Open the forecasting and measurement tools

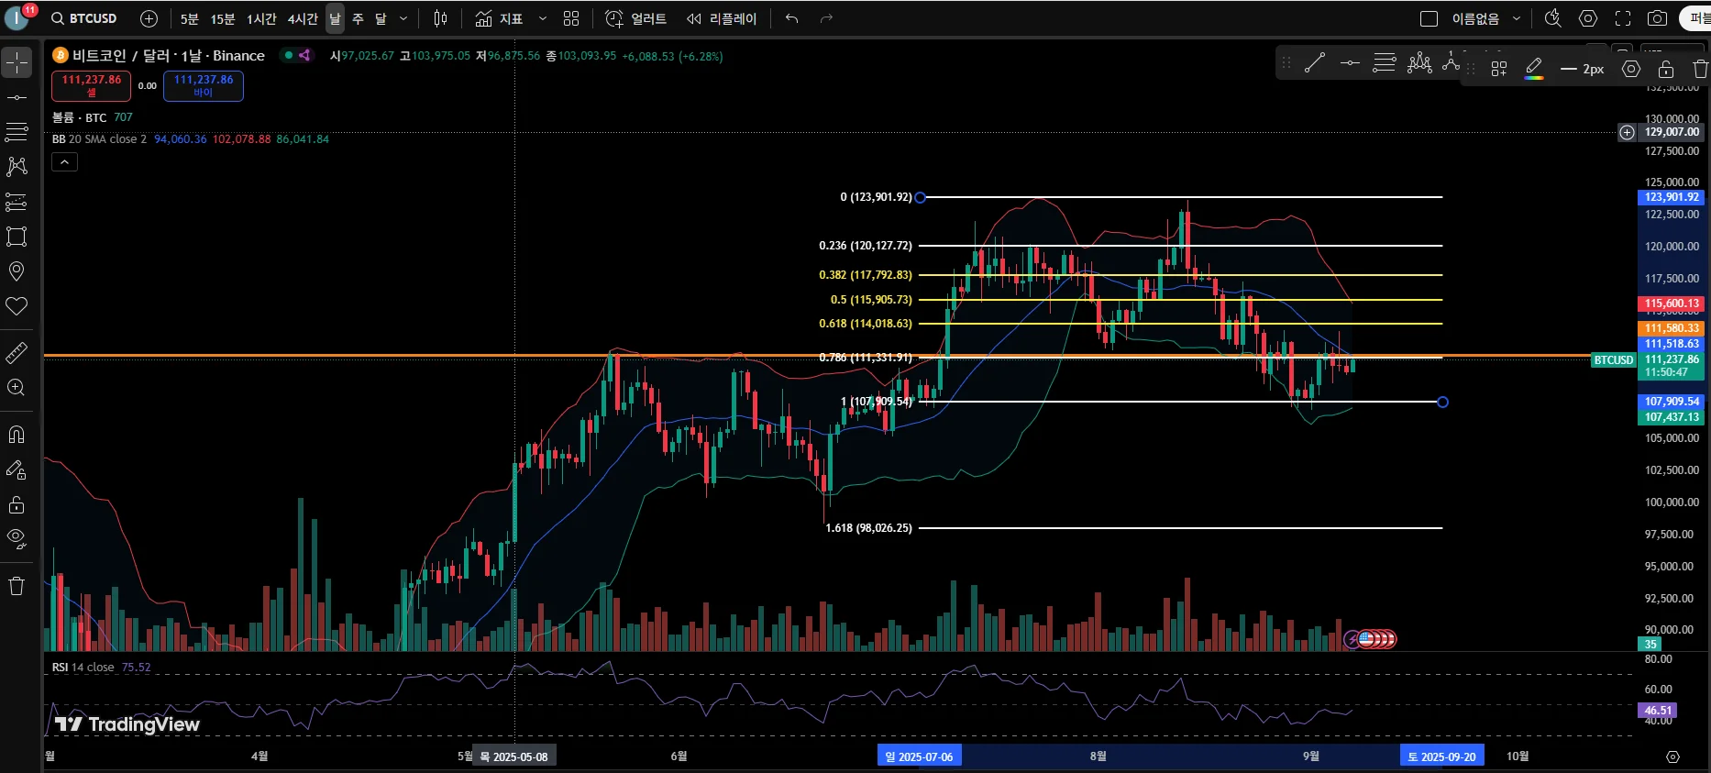coord(17,202)
